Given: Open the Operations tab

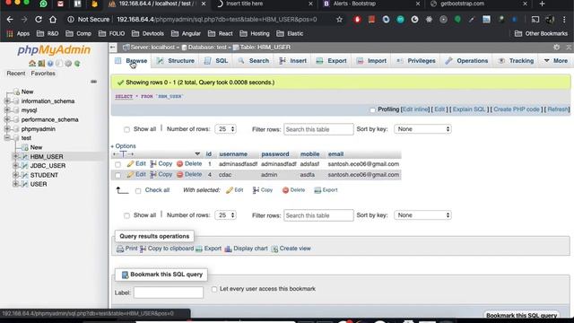Looking at the screenshot, I should point(466,61).
